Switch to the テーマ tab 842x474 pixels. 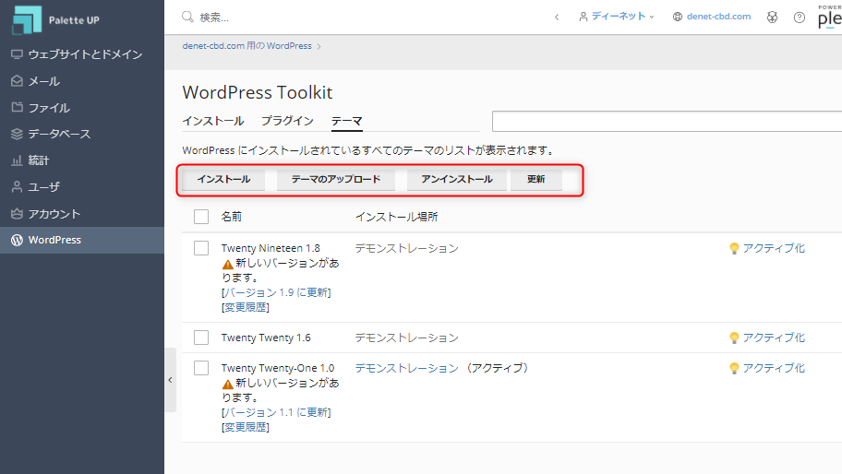coord(347,121)
